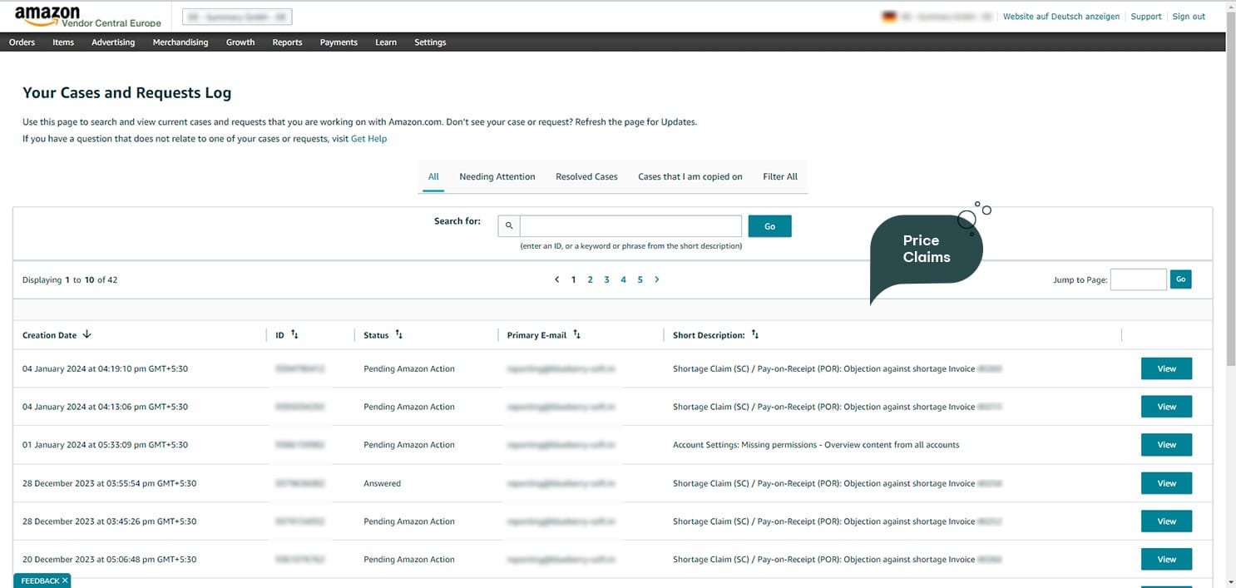Close the Feedback tab
Image resolution: width=1236 pixels, height=588 pixels.
(x=65, y=581)
